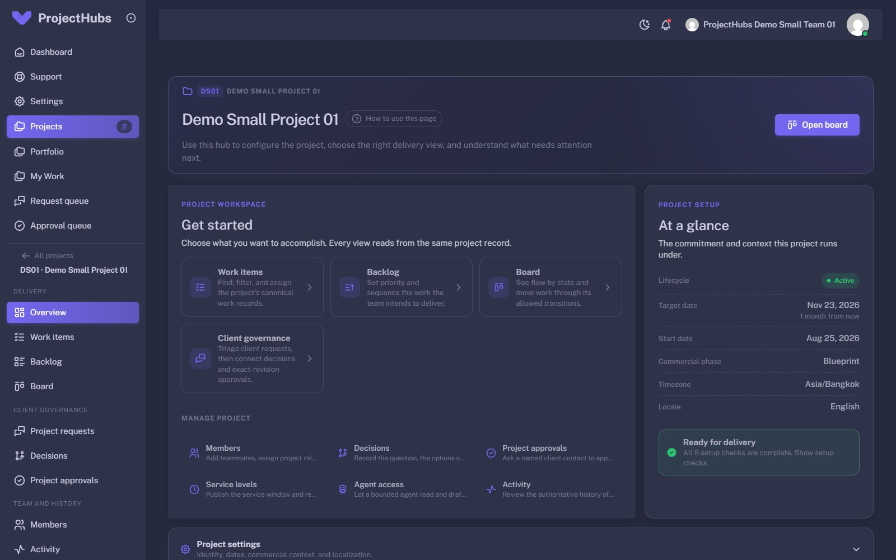This screenshot has height=560, width=896.
Task: Click the Dashboard home icon
Action: tap(20, 52)
